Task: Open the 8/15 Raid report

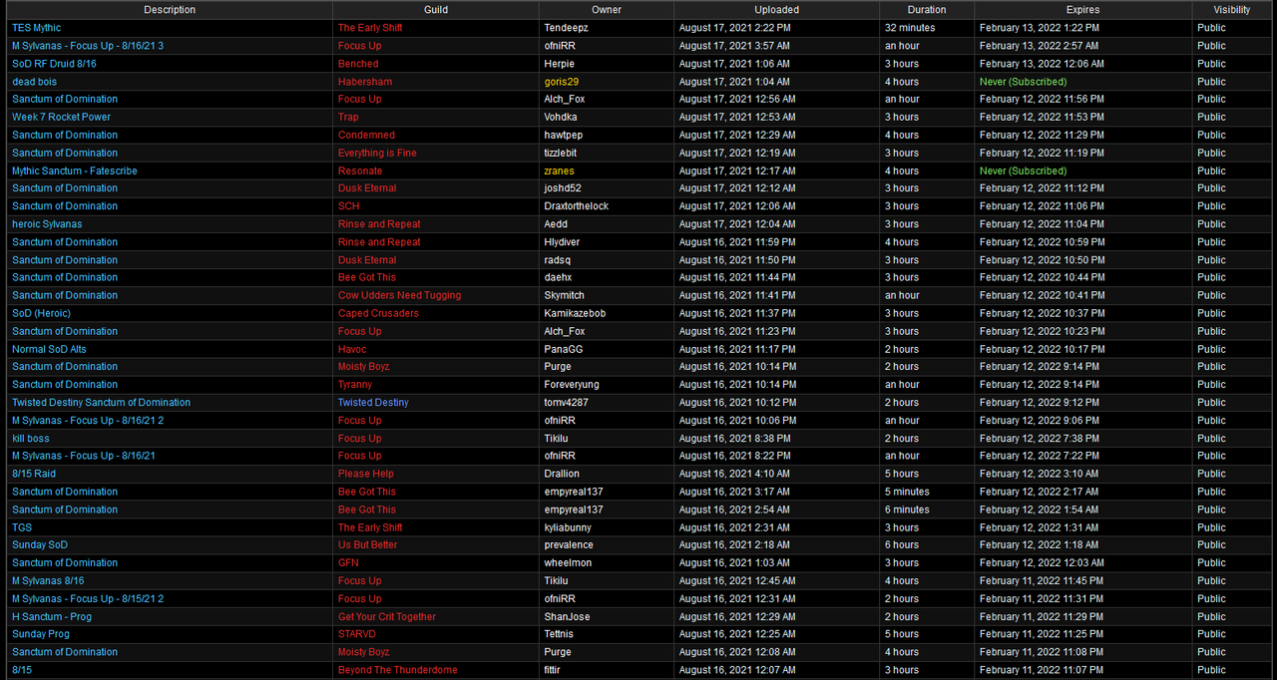Action: pyautogui.click(x=34, y=474)
